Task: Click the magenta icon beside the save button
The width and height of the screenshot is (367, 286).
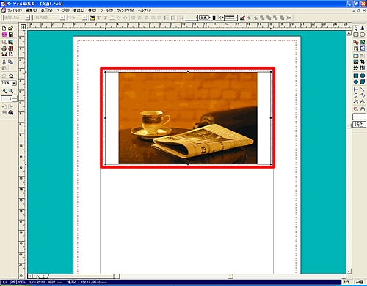Action: [x=4, y=34]
